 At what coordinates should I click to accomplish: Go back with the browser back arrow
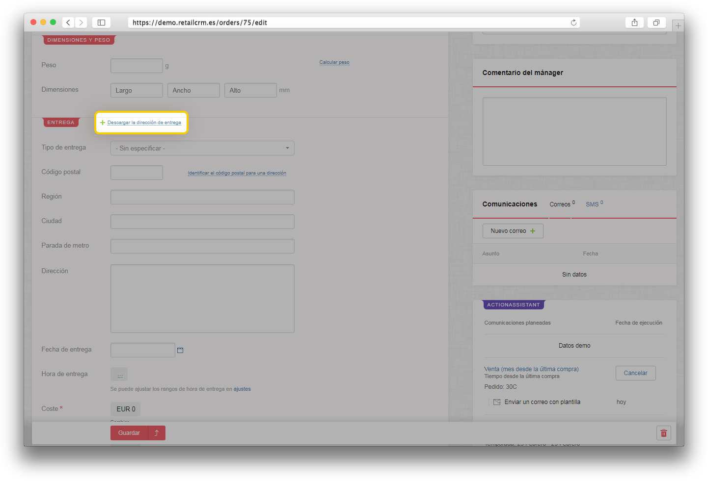[x=68, y=23]
